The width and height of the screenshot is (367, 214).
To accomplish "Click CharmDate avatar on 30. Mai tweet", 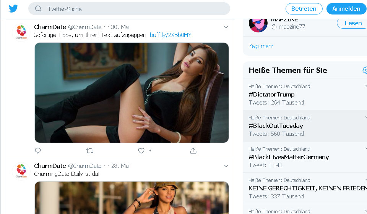I will [21, 32].
